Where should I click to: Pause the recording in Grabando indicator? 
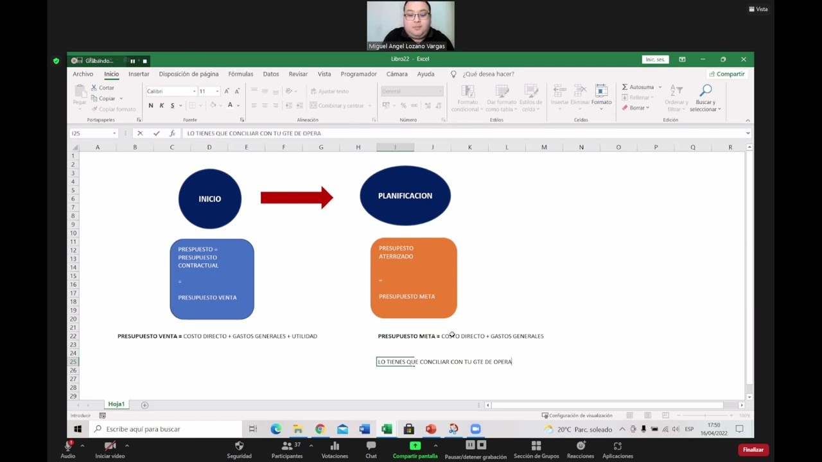(x=132, y=61)
